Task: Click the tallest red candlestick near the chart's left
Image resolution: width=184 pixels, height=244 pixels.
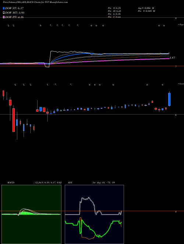Action: click(14, 120)
